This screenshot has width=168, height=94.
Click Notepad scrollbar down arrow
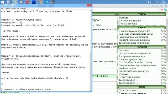click(x=90, y=90)
